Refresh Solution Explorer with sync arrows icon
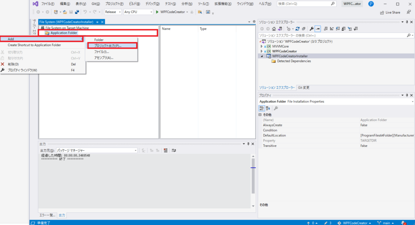This screenshot has height=225, width=415. point(297,29)
